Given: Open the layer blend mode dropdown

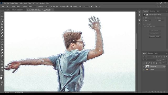Looking at the screenshot, I should (x=149, y=60).
